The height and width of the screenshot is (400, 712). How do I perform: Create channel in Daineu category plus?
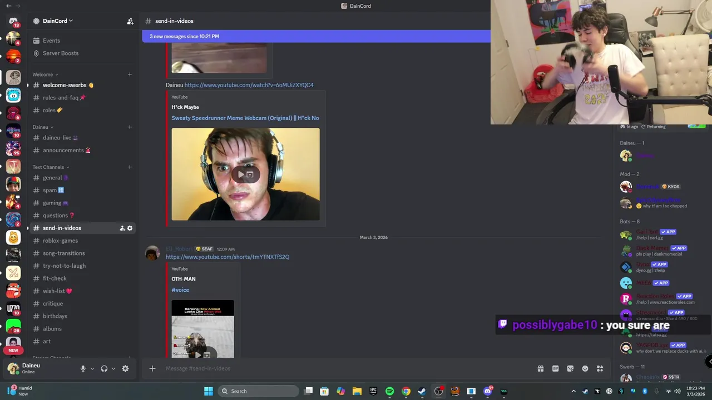(130, 127)
